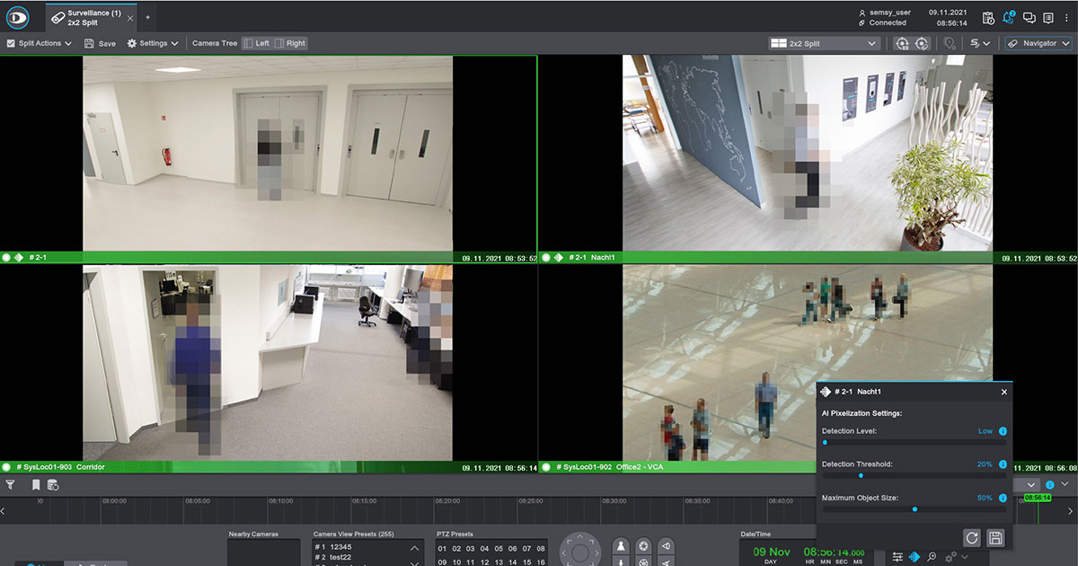Image resolution: width=1078 pixels, height=566 pixels.
Task: Click info icon next to Detection Threshold
Action: [x=1003, y=464]
